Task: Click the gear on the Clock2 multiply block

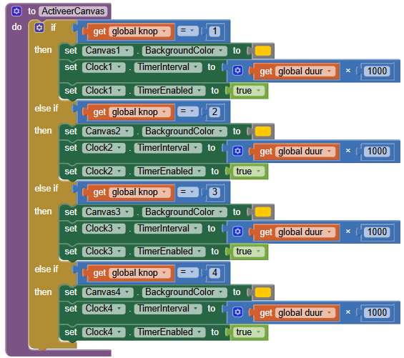Action: pos(237,151)
